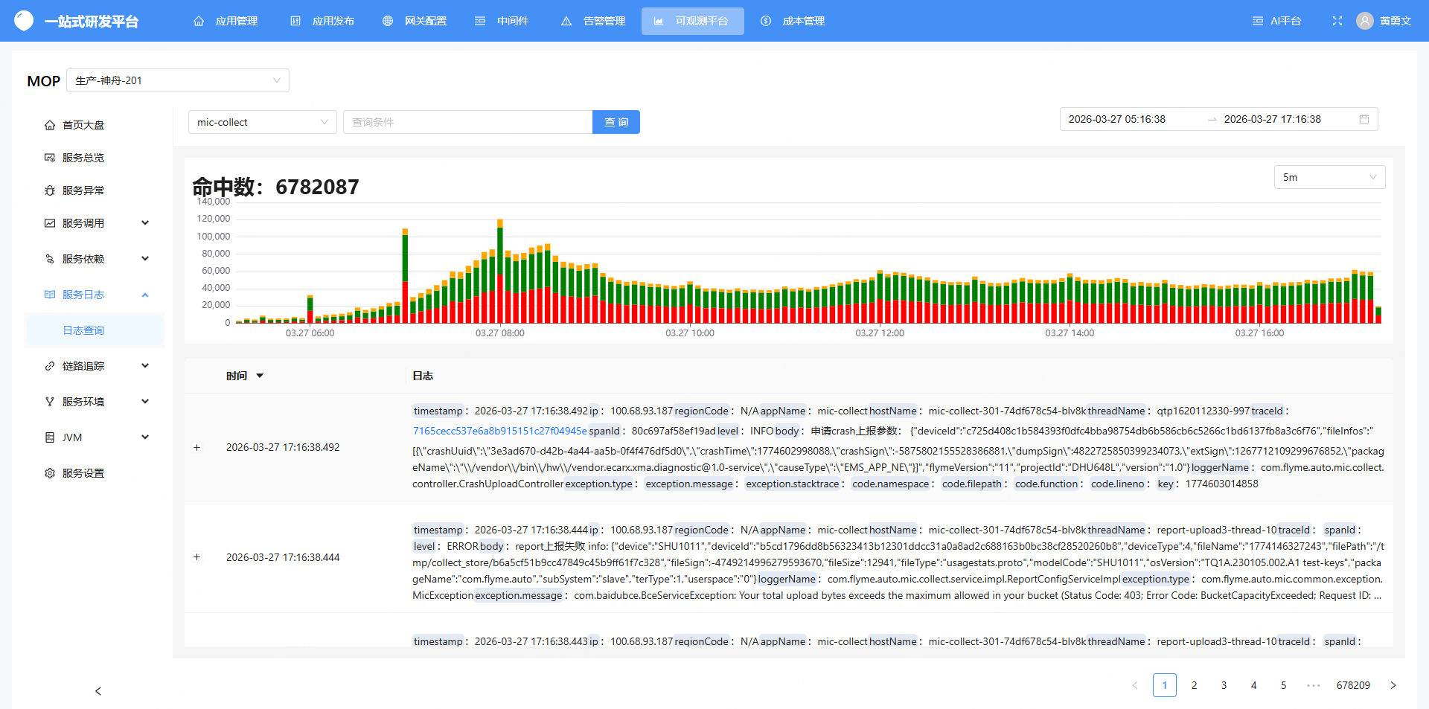Select 日志查询 in sidebar

tap(83, 330)
